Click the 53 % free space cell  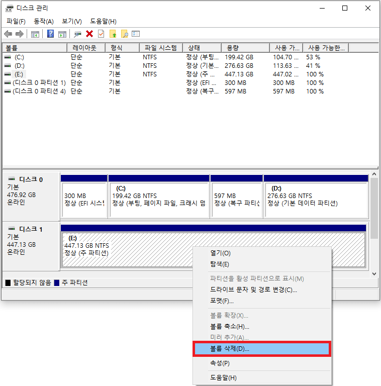point(313,57)
